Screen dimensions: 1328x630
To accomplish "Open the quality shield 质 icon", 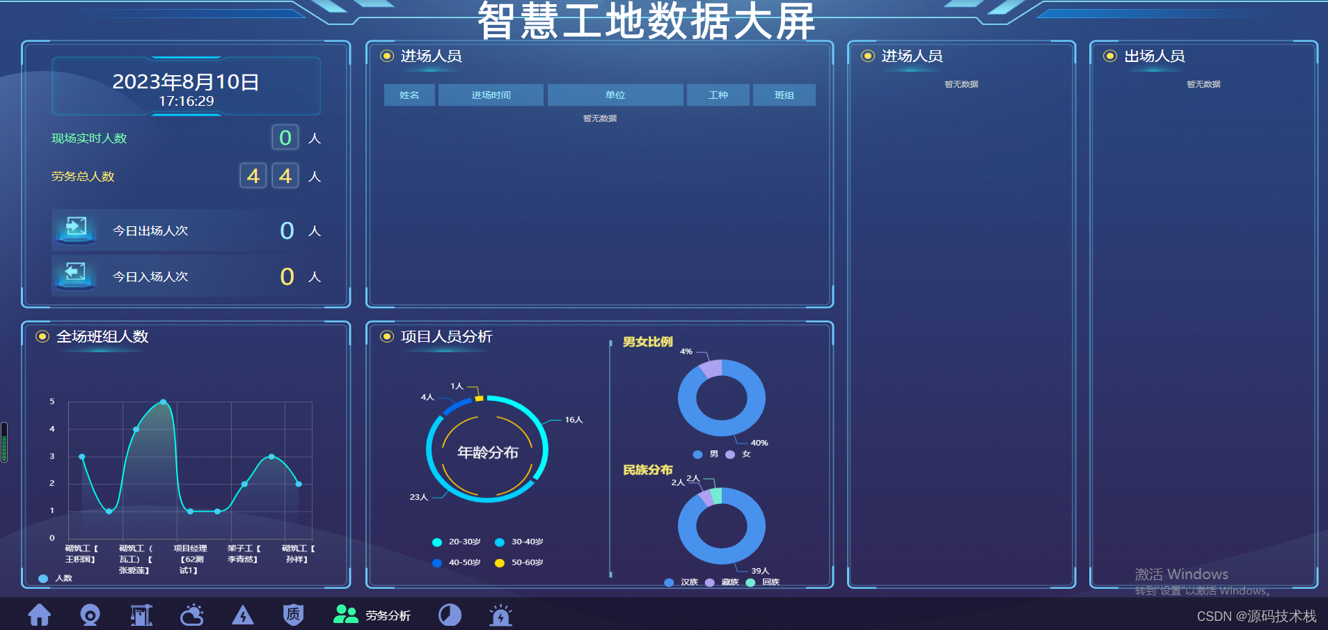I will click(x=294, y=615).
